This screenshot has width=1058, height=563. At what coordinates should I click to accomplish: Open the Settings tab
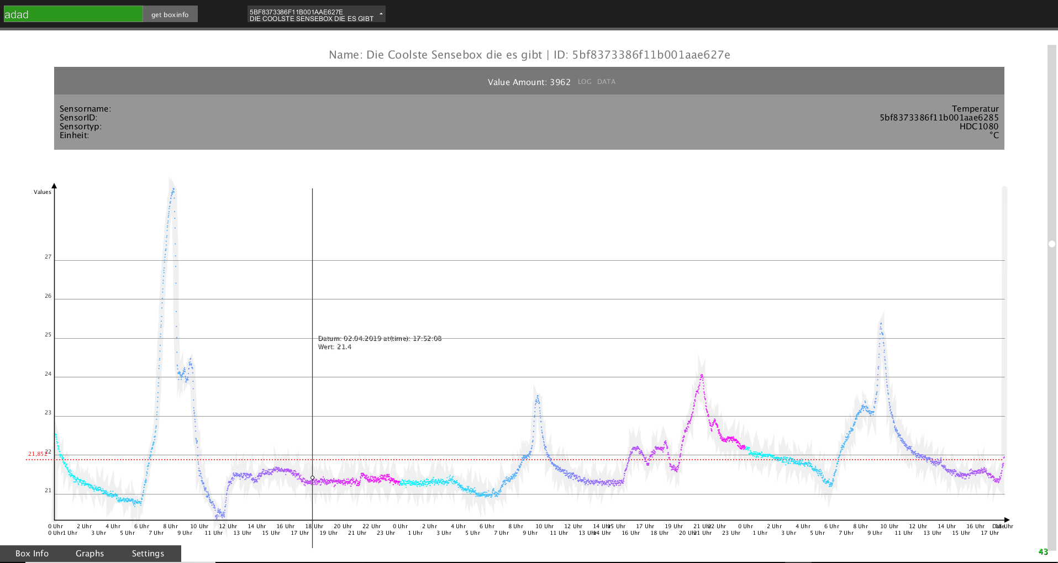148,553
